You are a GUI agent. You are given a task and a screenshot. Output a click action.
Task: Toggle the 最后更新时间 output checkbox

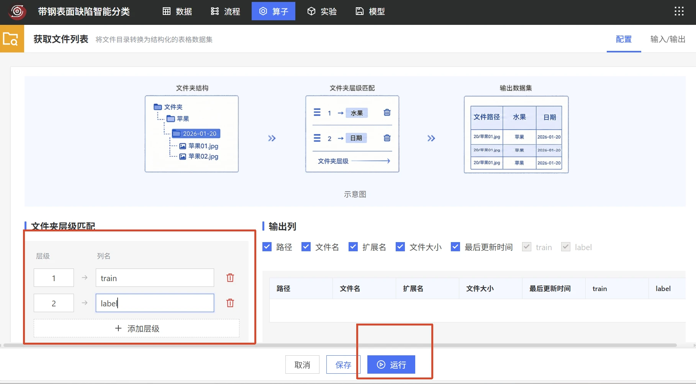(455, 247)
